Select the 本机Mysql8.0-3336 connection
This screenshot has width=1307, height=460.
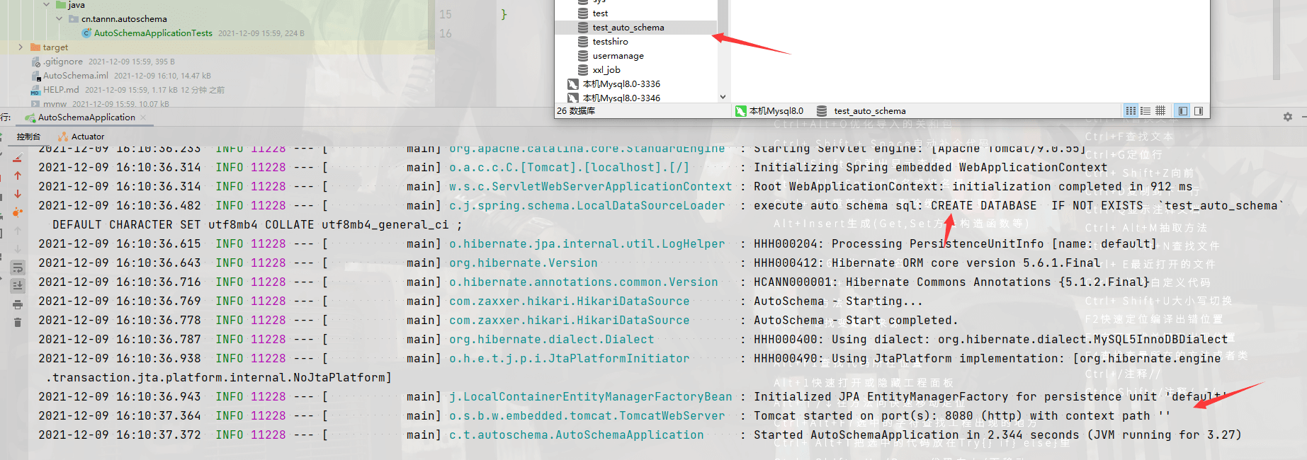click(621, 84)
